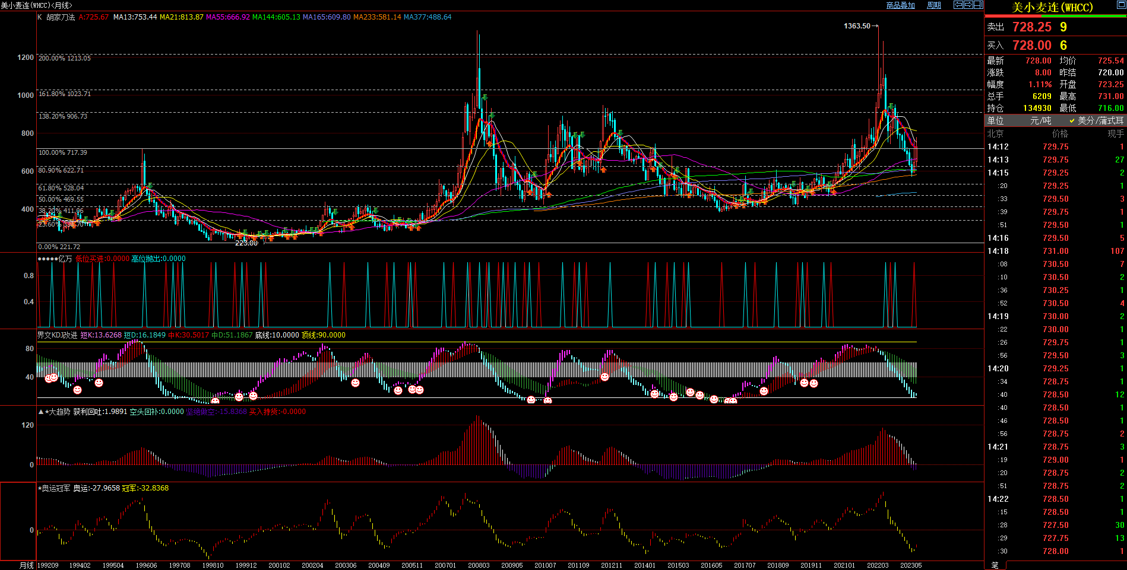Click the right arrow navigation icon
The image size is (1127, 570).
pos(968,5)
